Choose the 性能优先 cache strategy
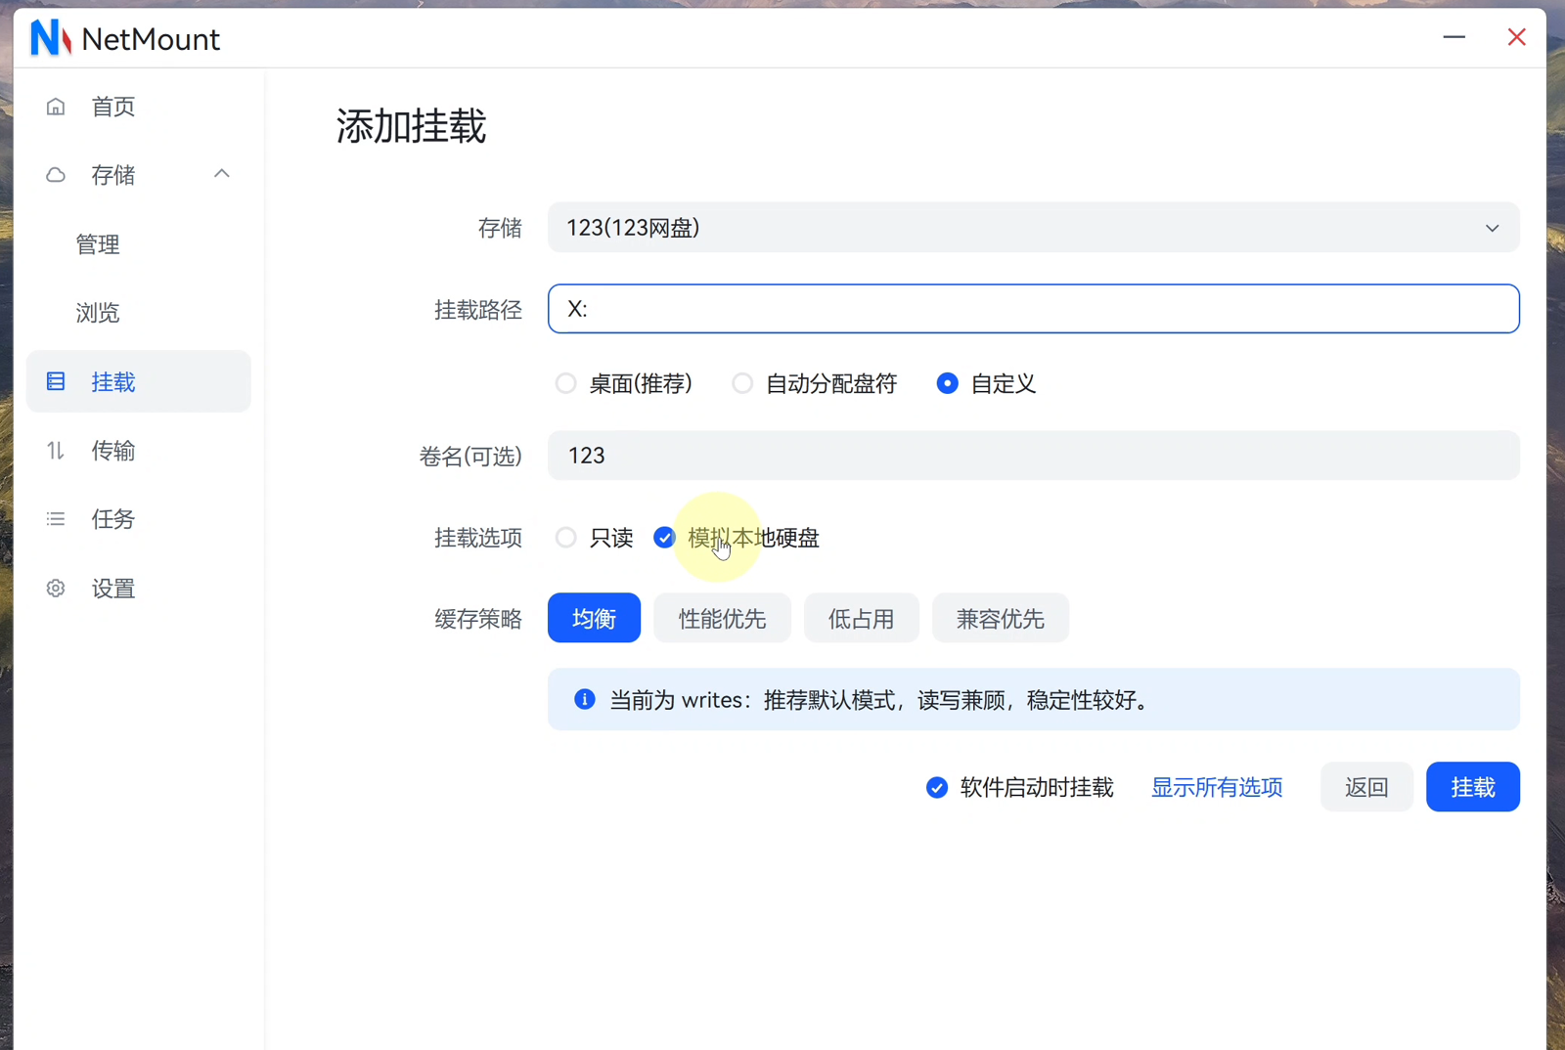The image size is (1565, 1050). 722,618
